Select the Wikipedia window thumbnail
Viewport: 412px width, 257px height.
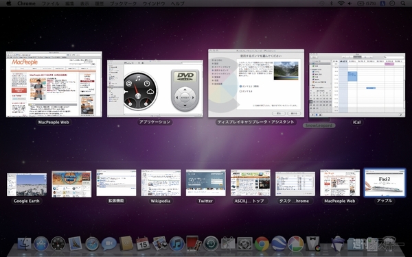[161, 183]
